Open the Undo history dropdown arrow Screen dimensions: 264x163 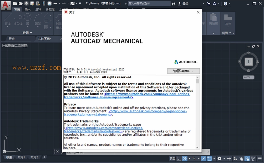pyautogui.click(x=59, y=3)
